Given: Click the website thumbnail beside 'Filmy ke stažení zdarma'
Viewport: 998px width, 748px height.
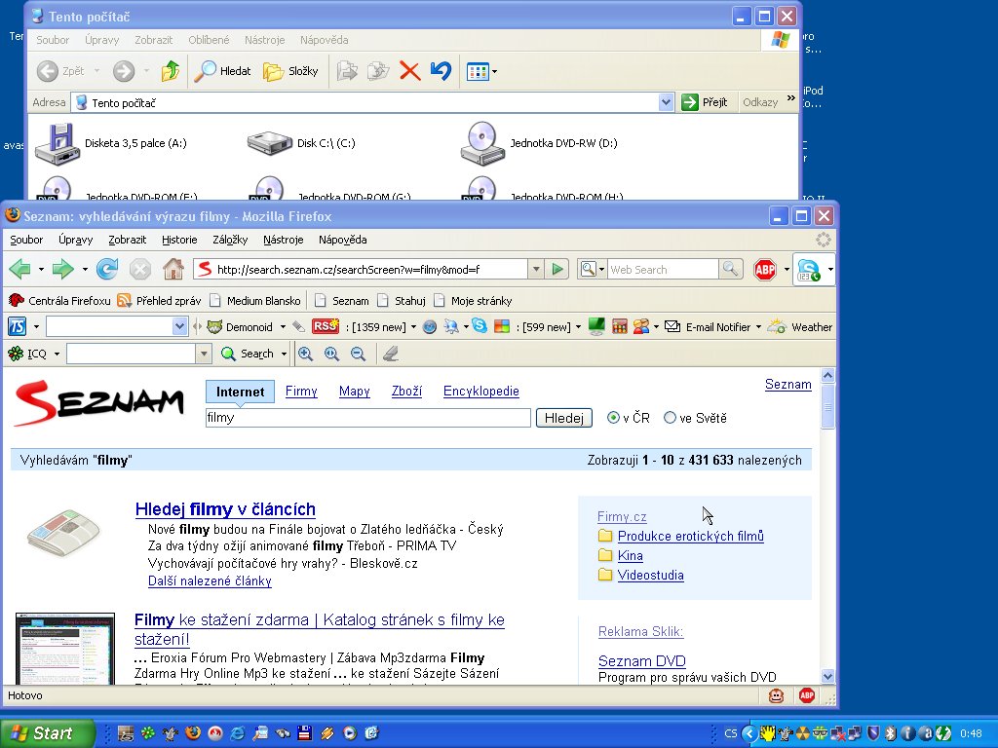Looking at the screenshot, I should 65,649.
